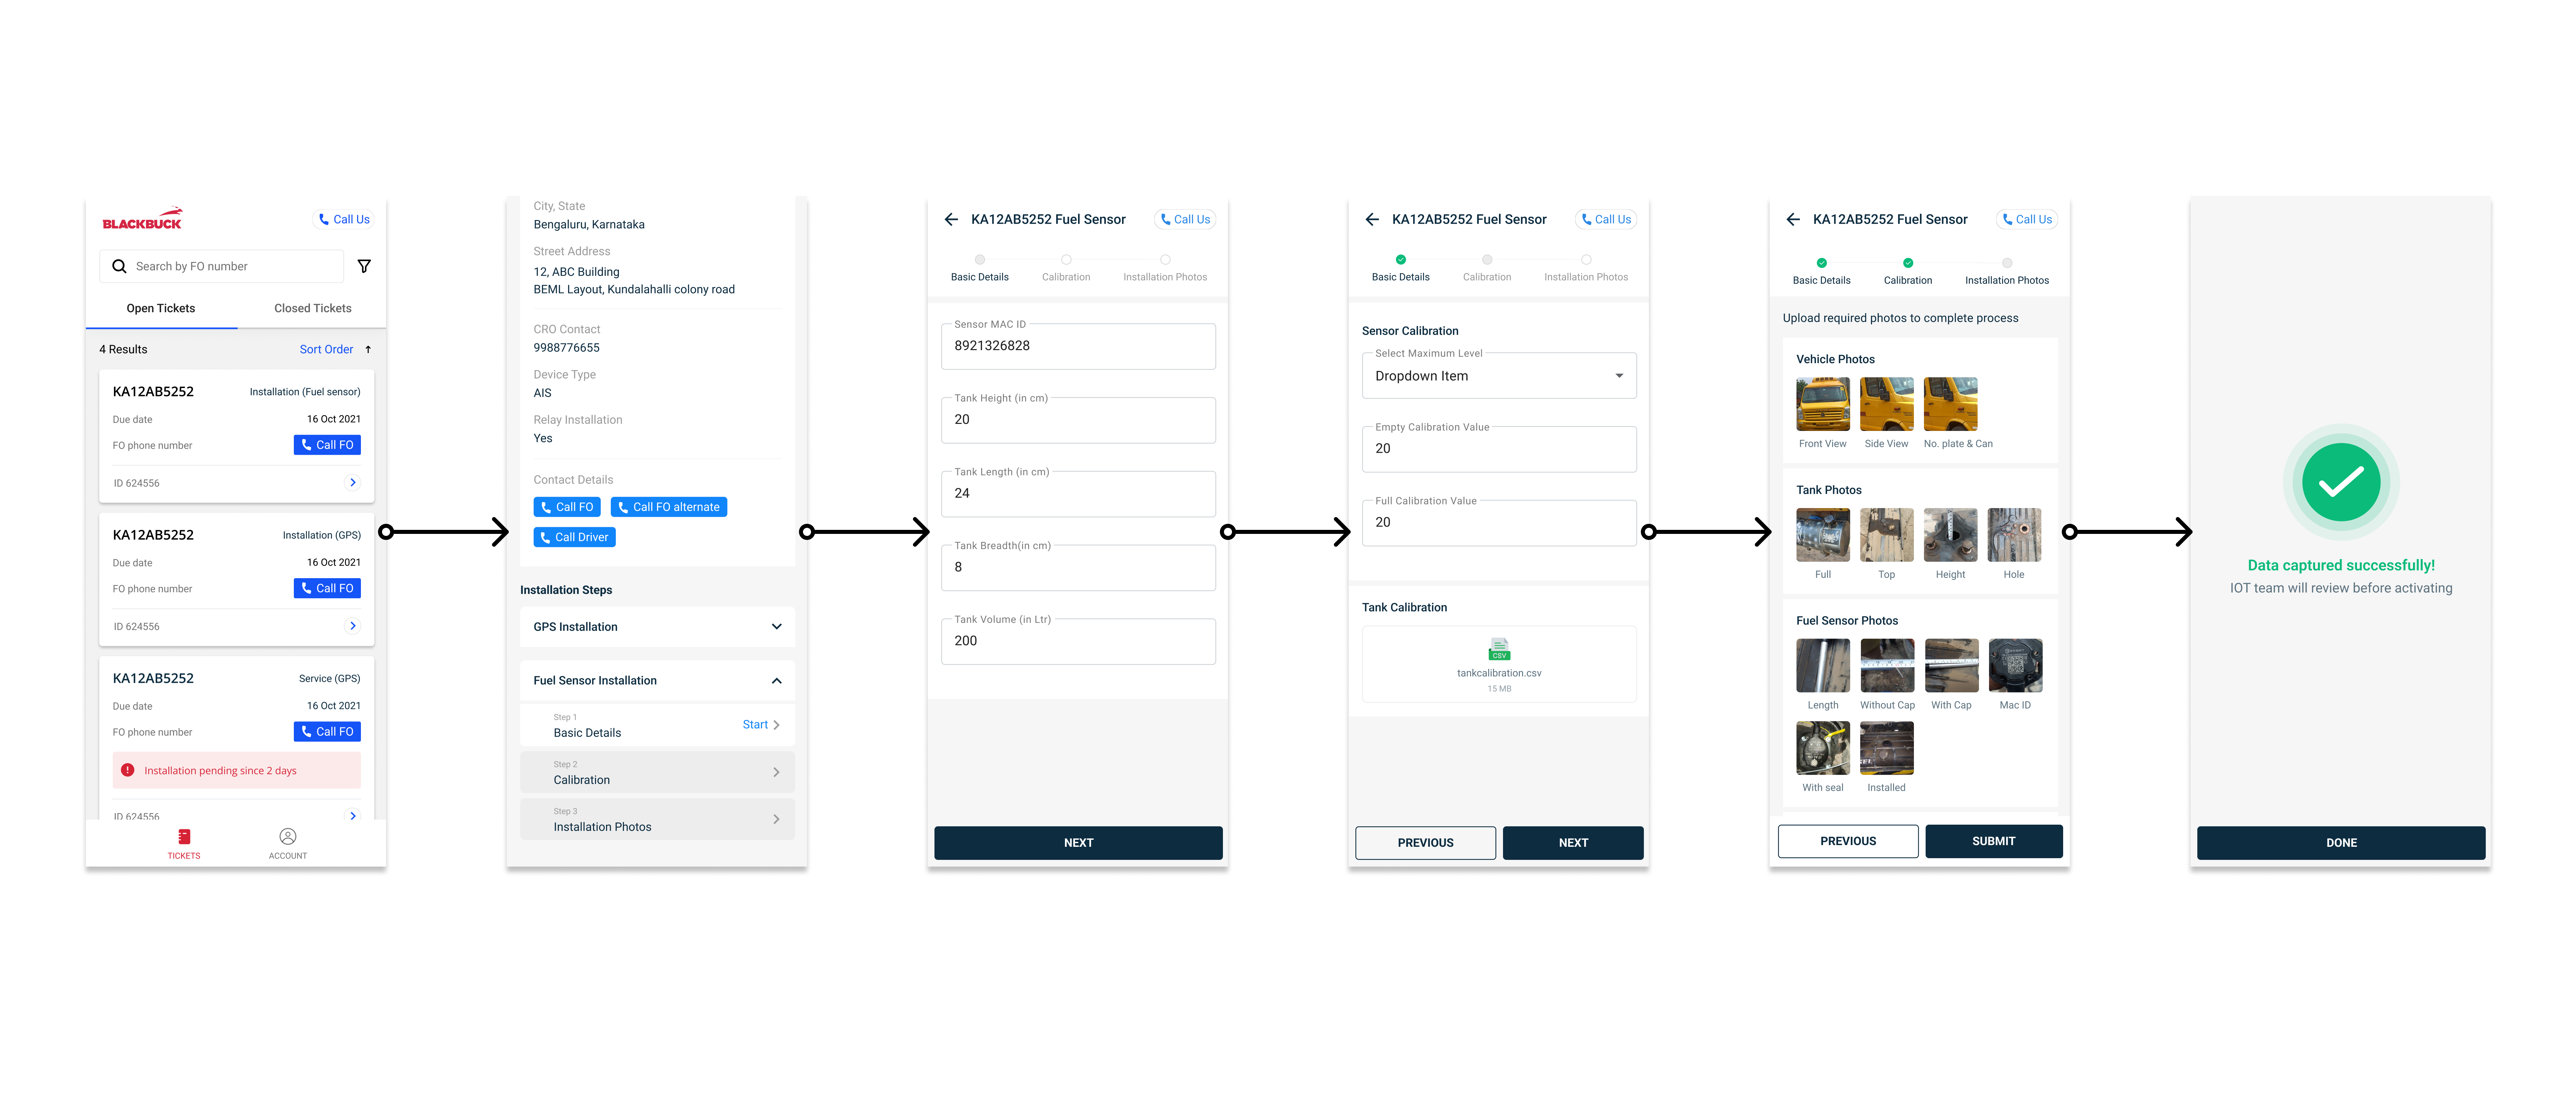Focus the Search by FO number field
Screen dimensions: 2576x1104
(x=221, y=266)
